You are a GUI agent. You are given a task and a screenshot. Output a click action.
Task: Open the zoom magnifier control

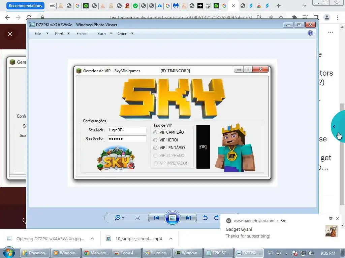(x=118, y=218)
